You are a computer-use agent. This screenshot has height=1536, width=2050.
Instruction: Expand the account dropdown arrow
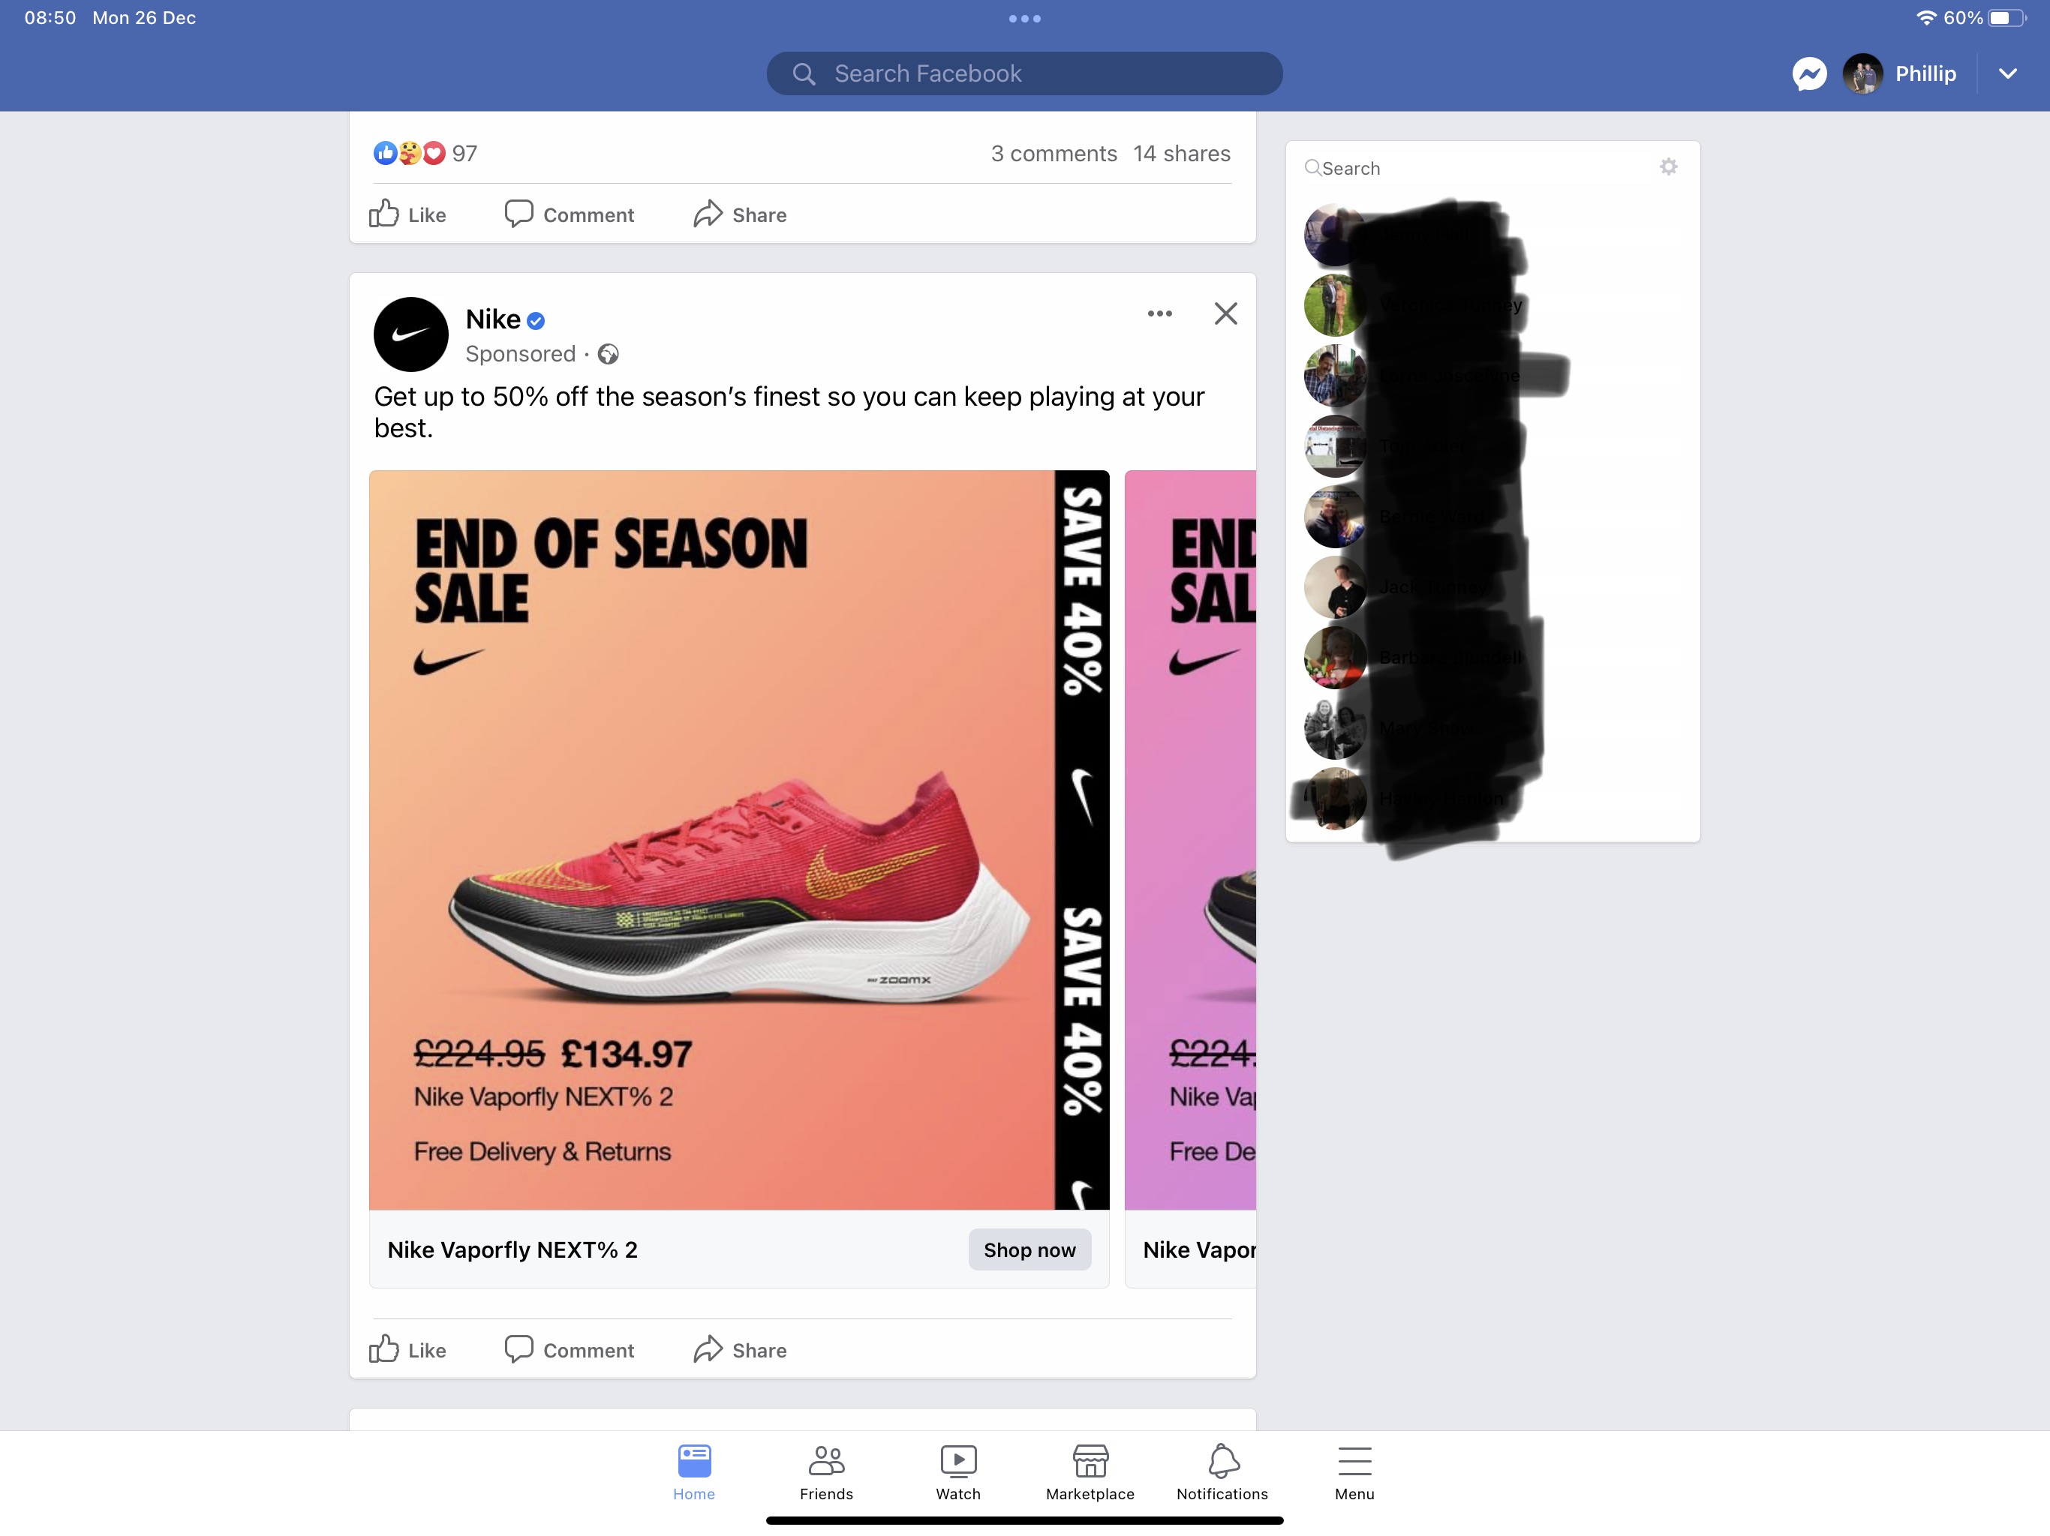point(2007,74)
